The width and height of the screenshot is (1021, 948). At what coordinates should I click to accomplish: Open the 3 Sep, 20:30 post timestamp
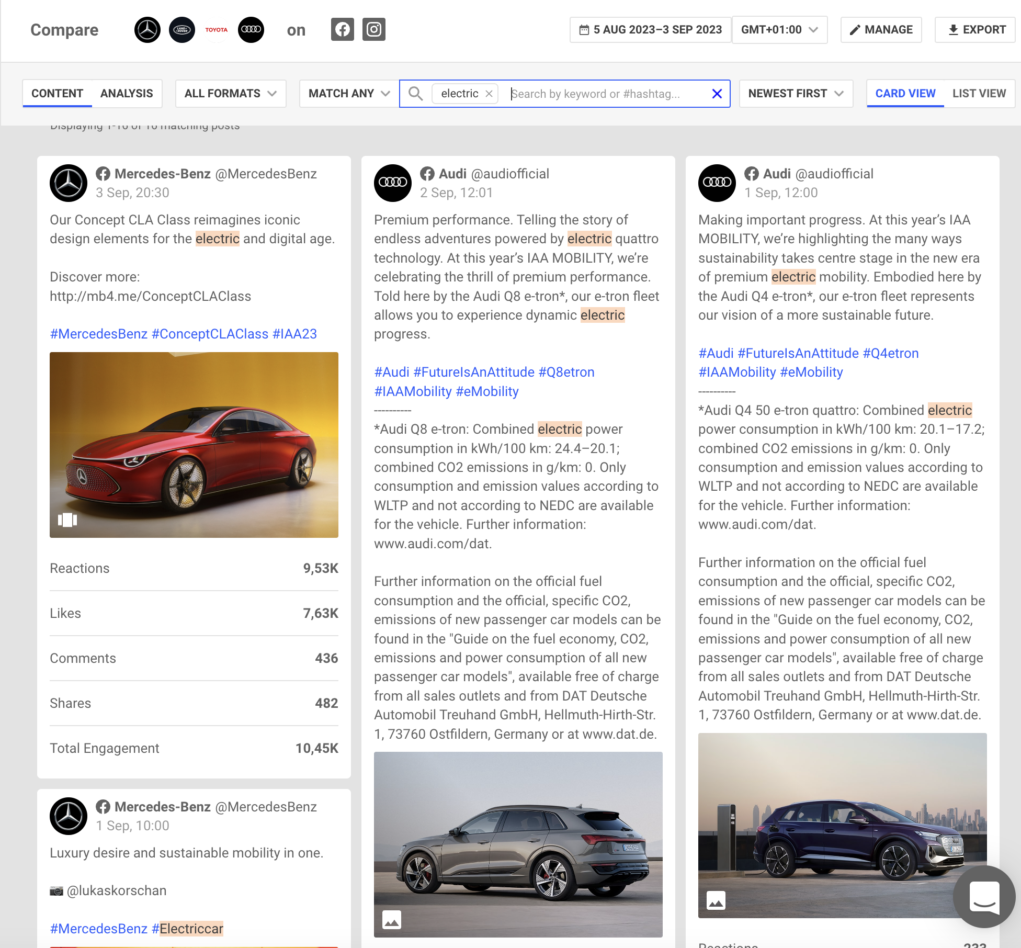132,193
